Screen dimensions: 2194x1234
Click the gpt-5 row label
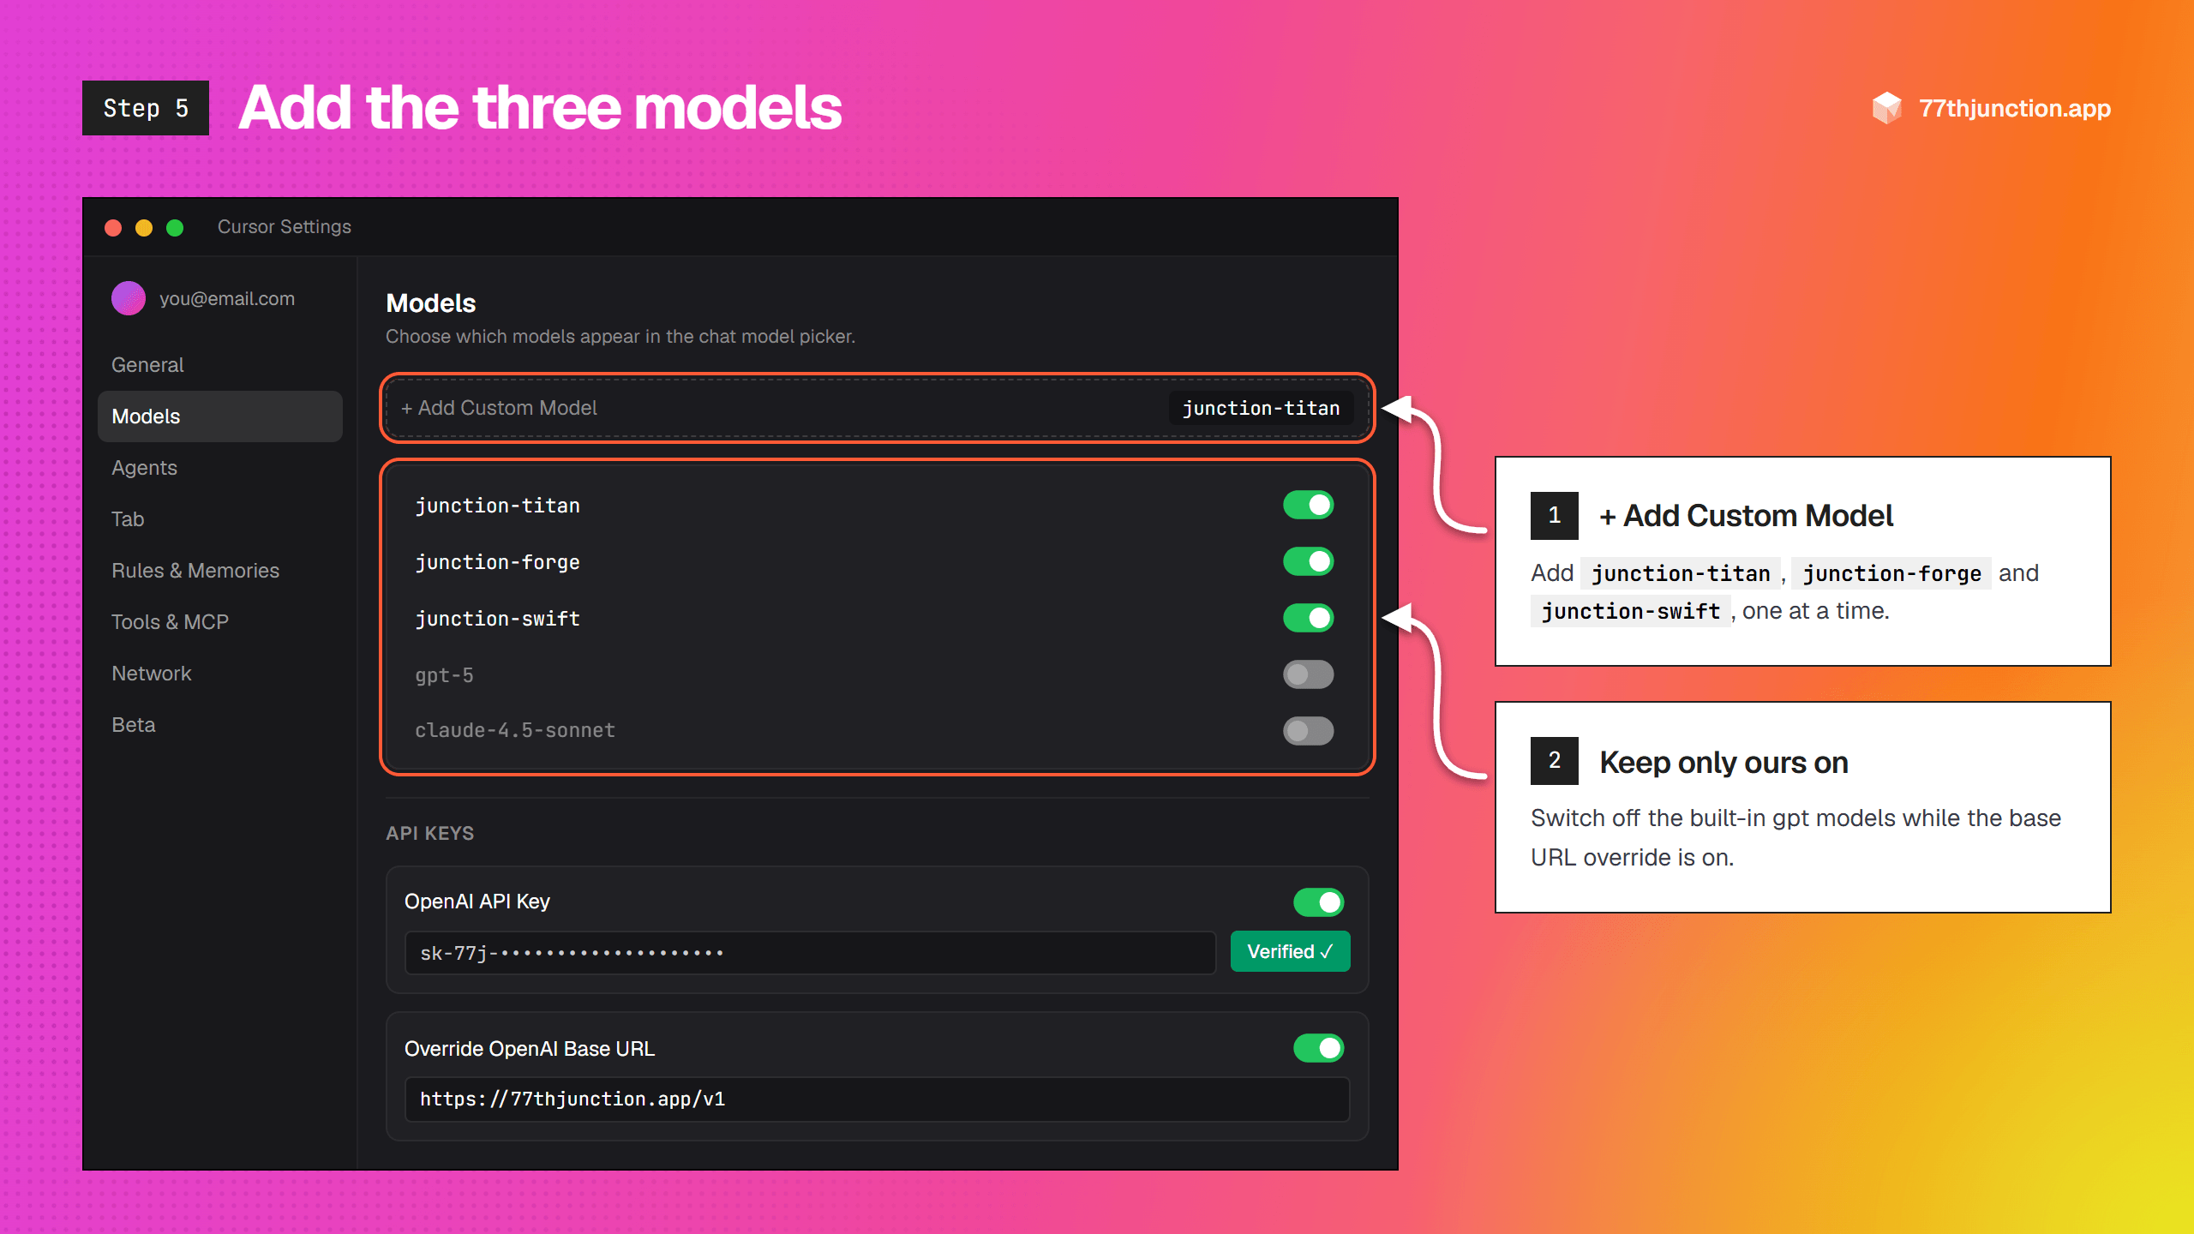(444, 675)
